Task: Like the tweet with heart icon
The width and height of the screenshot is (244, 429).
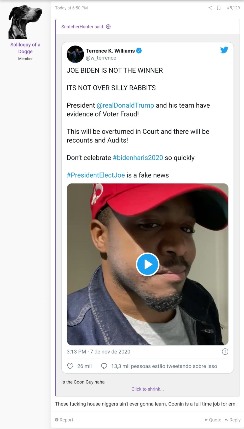Action: click(70, 366)
